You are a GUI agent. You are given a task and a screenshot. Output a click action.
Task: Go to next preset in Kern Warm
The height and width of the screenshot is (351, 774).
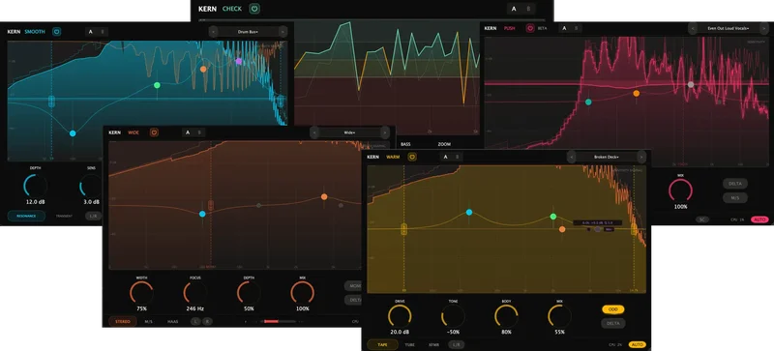[640, 157]
